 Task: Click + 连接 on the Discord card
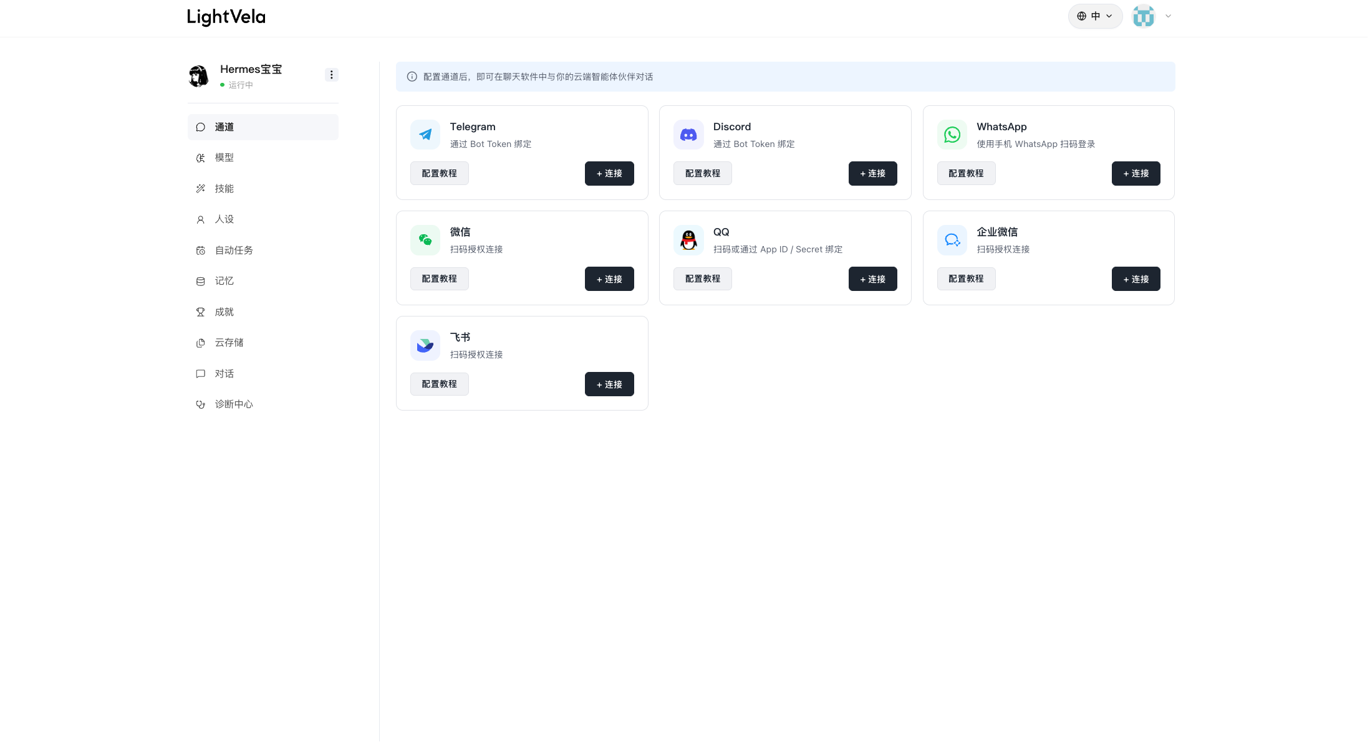pyautogui.click(x=873, y=173)
